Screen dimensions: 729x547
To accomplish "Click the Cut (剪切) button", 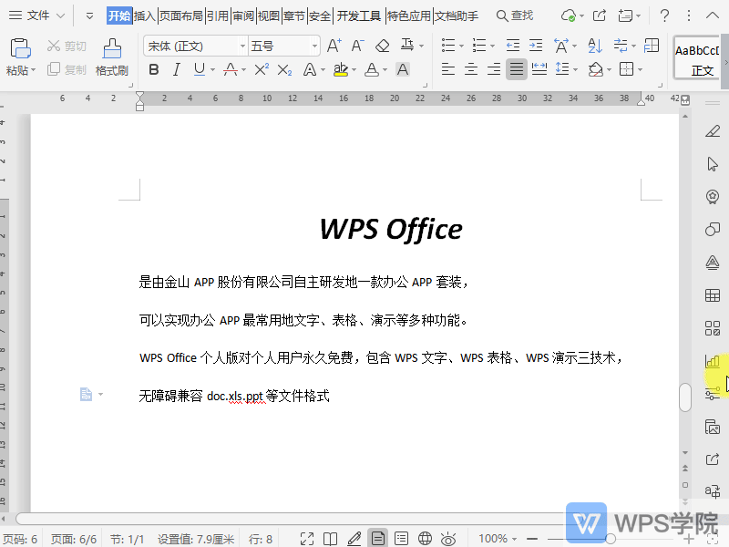I will (67, 46).
